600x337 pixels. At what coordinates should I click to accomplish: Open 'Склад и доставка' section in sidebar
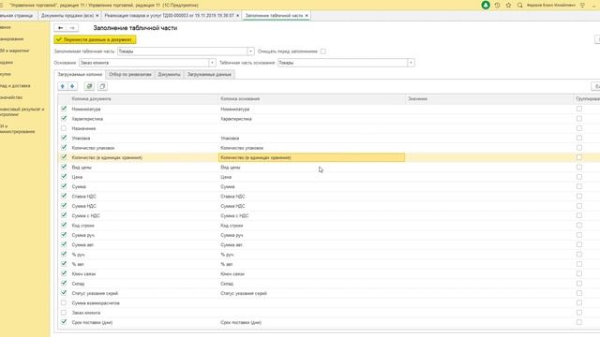coord(15,85)
